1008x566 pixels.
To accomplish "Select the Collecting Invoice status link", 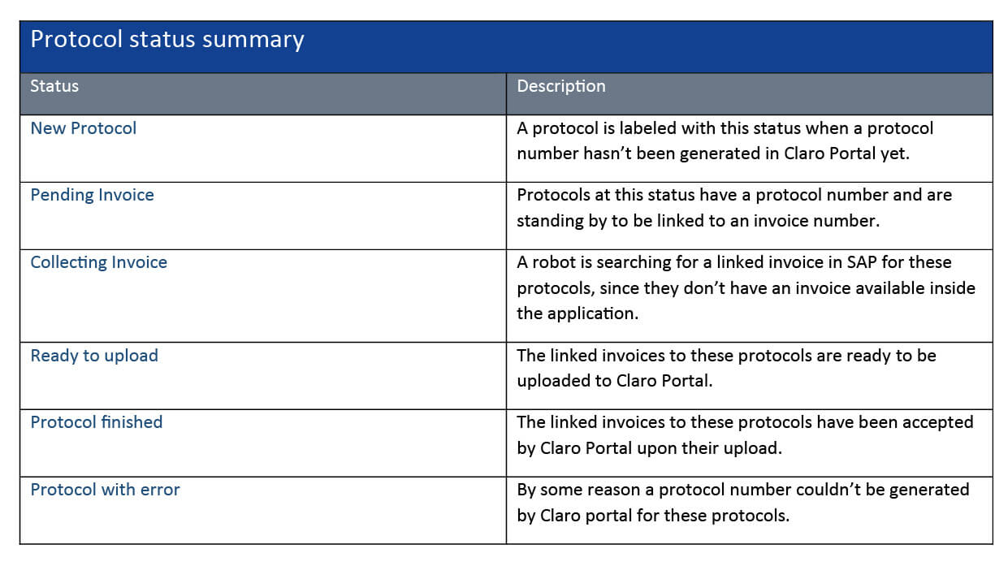I will click(98, 262).
